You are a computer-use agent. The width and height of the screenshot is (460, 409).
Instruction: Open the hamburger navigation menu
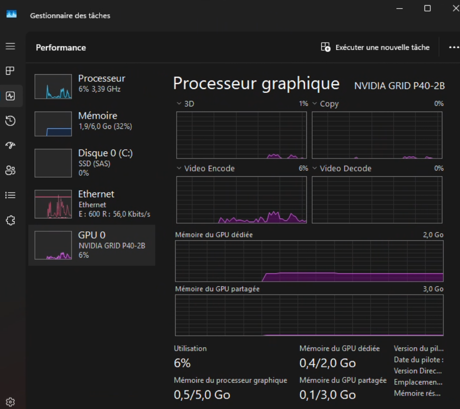[10, 46]
